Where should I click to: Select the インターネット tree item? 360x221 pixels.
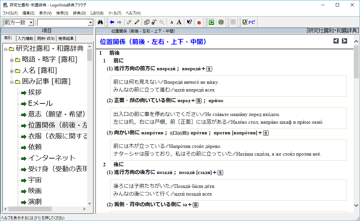coord(52,158)
